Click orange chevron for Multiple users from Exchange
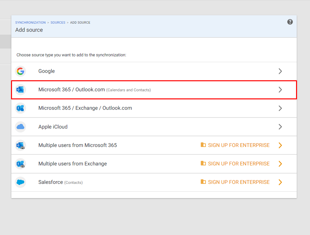The width and height of the screenshot is (310, 235). (280, 164)
